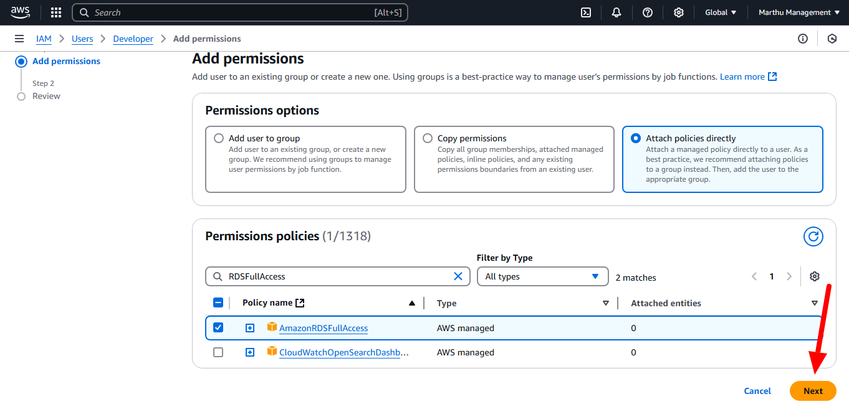Image resolution: width=849 pixels, height=417 pixels.
Task: Click the AmazonRDSFullAccess policy cube icon
Action: pos(272,327)
